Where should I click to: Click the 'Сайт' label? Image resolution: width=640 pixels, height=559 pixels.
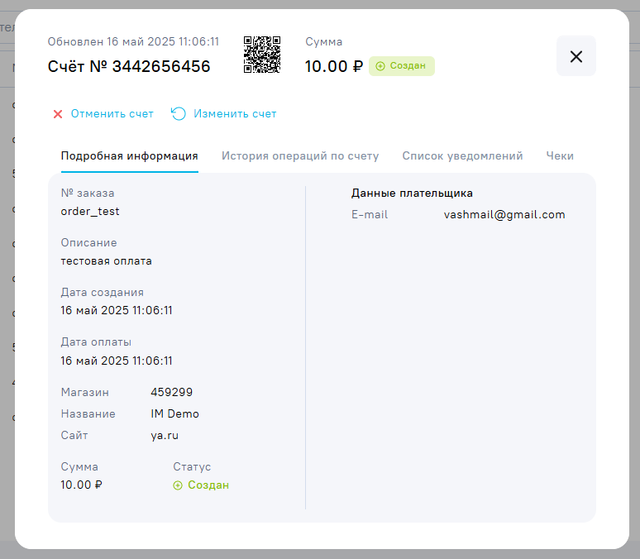click(x=74, y=436)
